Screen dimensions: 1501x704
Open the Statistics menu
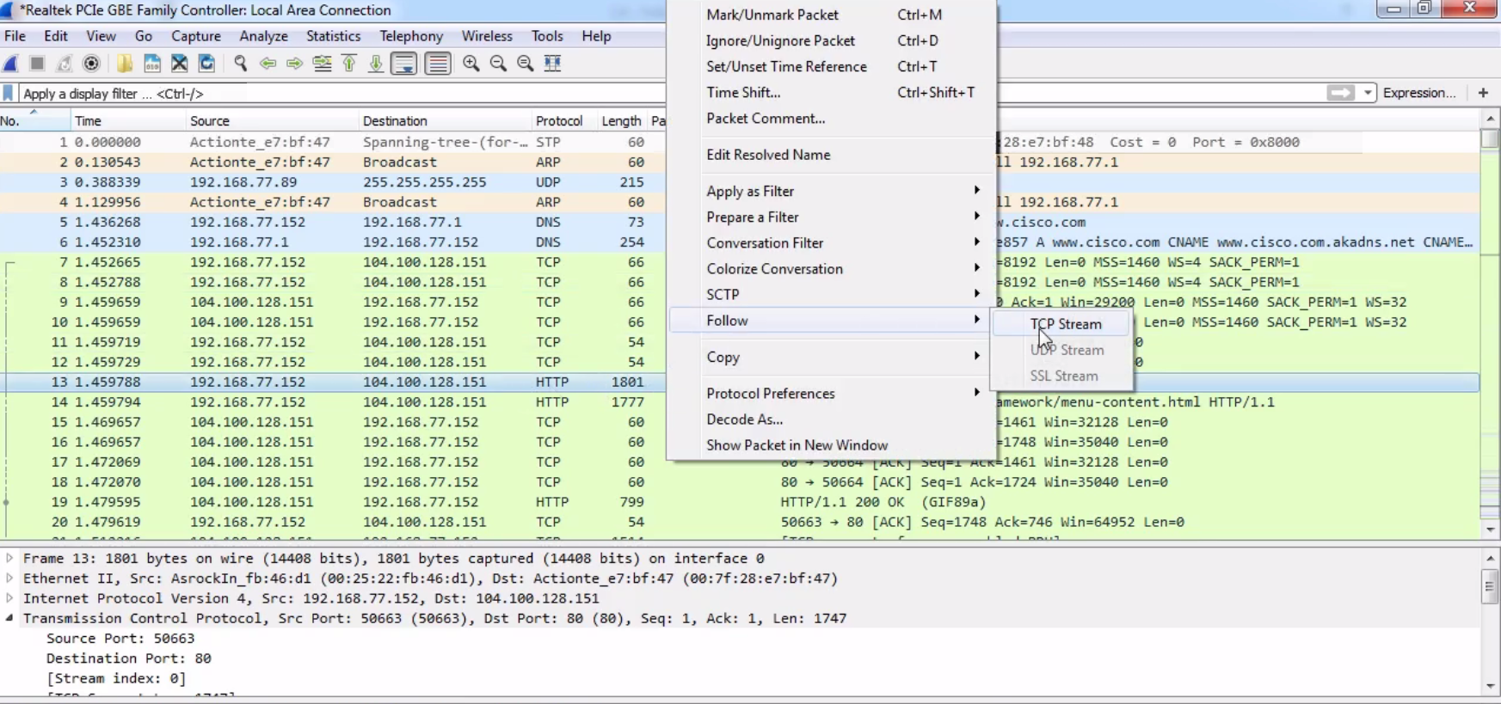pyautogui.click(x=333, y=36)
